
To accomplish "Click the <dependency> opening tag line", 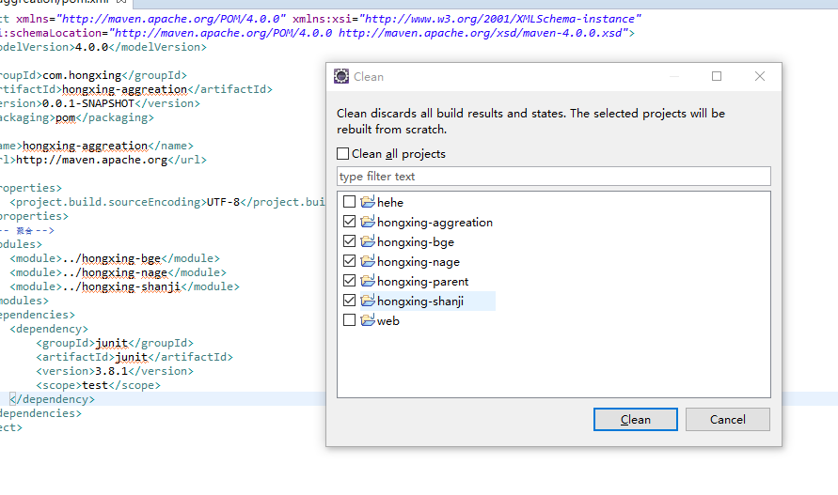I will 49,329.
